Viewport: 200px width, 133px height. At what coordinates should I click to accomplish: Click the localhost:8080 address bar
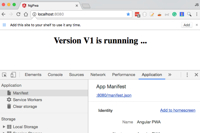(x=81, y=14)
